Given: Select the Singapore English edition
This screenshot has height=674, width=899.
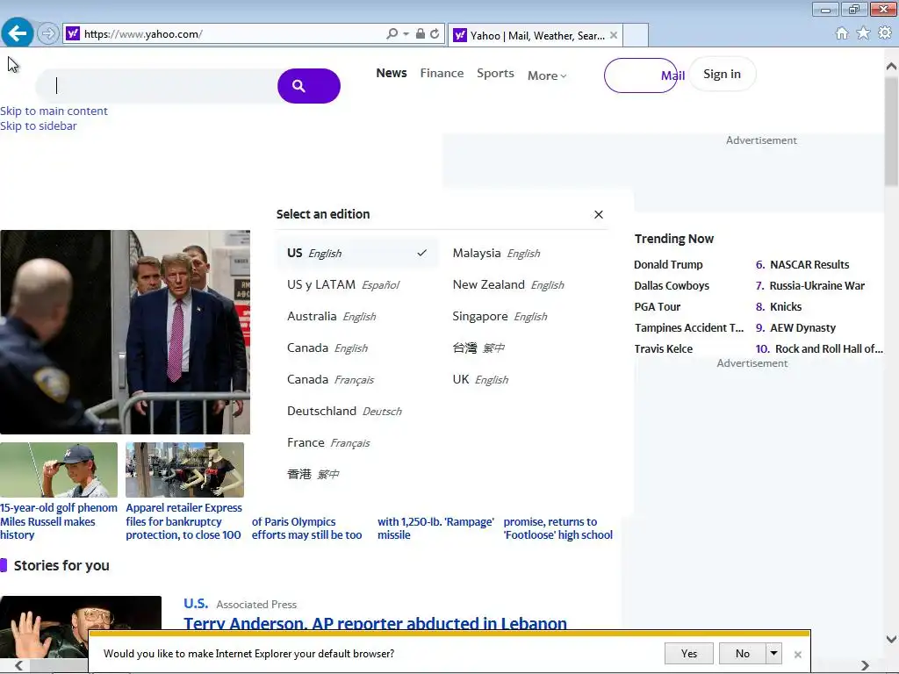Looking at the screenshot, I should pos(500,316).
